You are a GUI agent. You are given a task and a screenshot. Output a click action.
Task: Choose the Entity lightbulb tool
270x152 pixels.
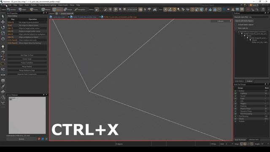[x=3, y=47]
